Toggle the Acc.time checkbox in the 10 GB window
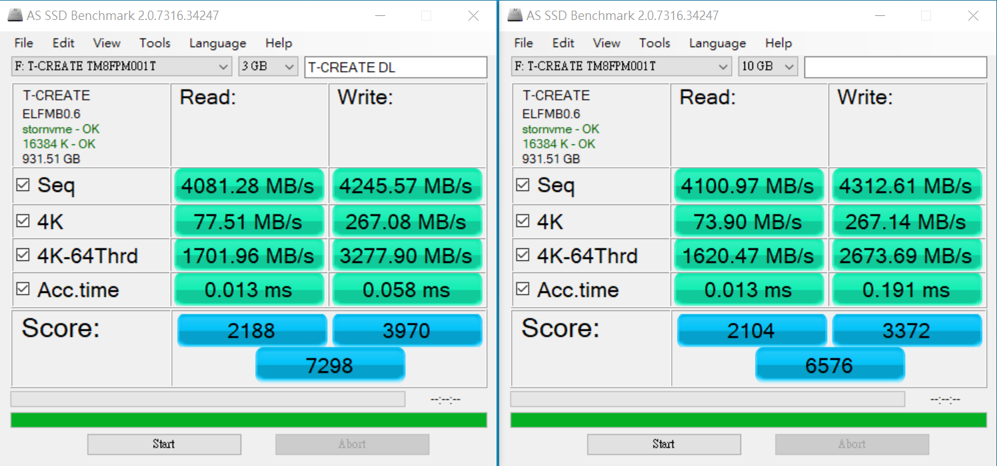 pyautogui.click(x=522, y=289)
